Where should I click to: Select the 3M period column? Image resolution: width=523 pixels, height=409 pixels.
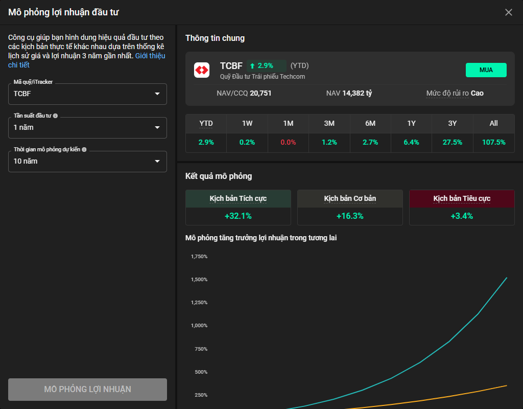329,124
